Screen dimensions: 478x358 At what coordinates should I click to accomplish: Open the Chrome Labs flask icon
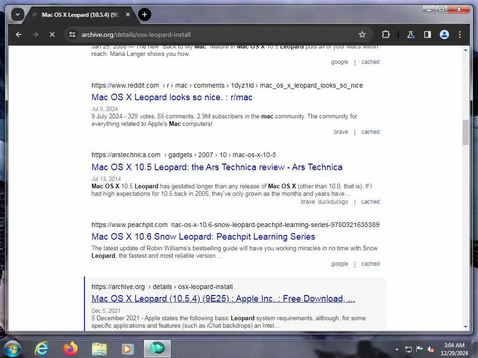pos(410,34)
